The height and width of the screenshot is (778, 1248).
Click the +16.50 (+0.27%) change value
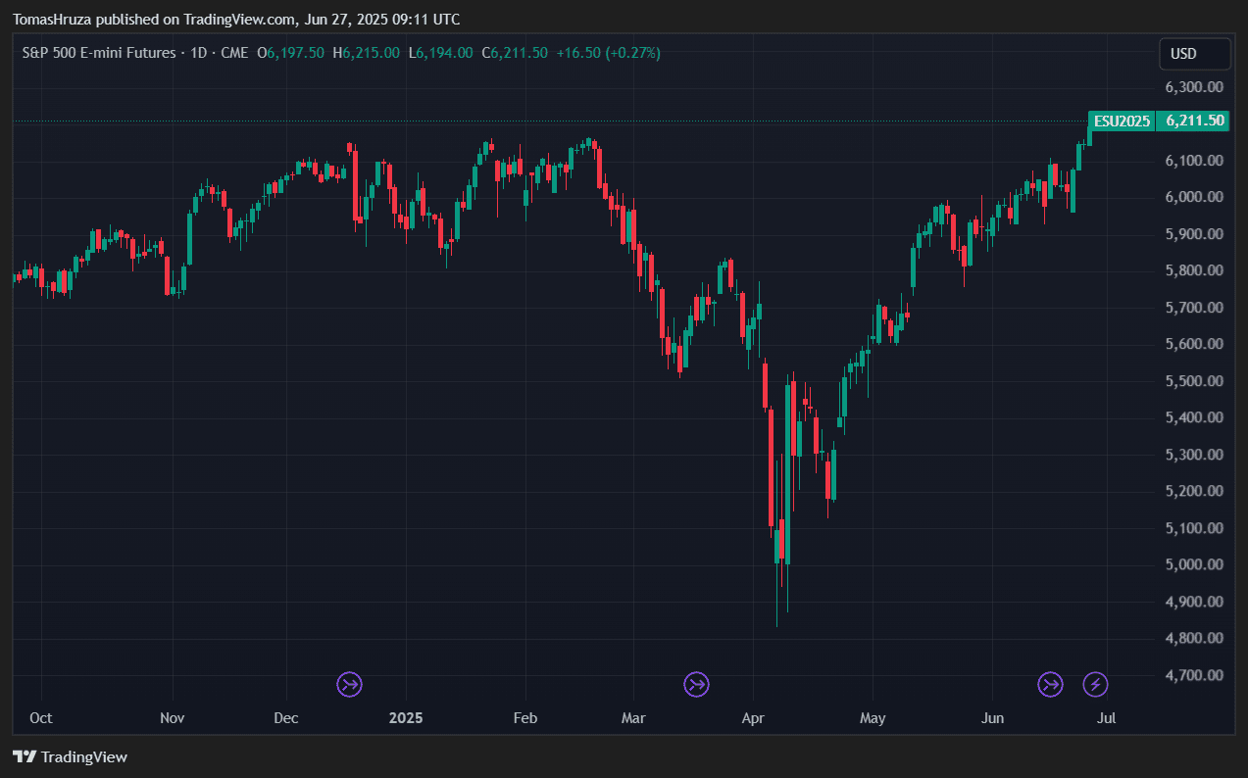pyautogui.click(x=608, y=53)
